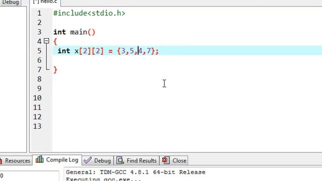Click line number 1 in gutter
The height and width of the screenshot is (181, 322).
(39, 13)
